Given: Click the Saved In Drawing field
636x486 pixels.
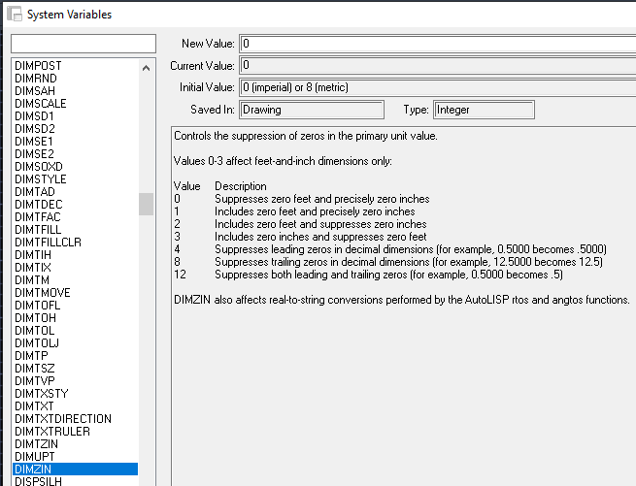Looking at the screenshot, I should [x=312, y=110].
